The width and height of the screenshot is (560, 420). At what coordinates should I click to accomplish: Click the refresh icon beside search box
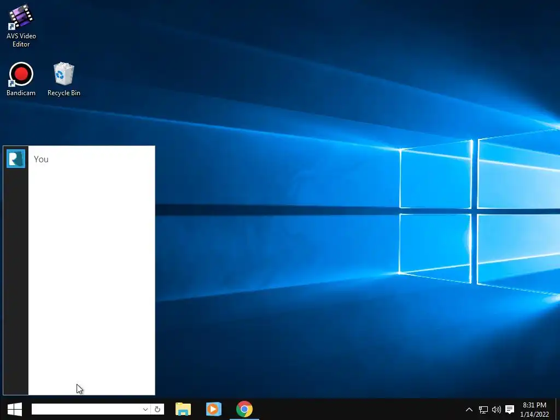[x=157, y=409]
